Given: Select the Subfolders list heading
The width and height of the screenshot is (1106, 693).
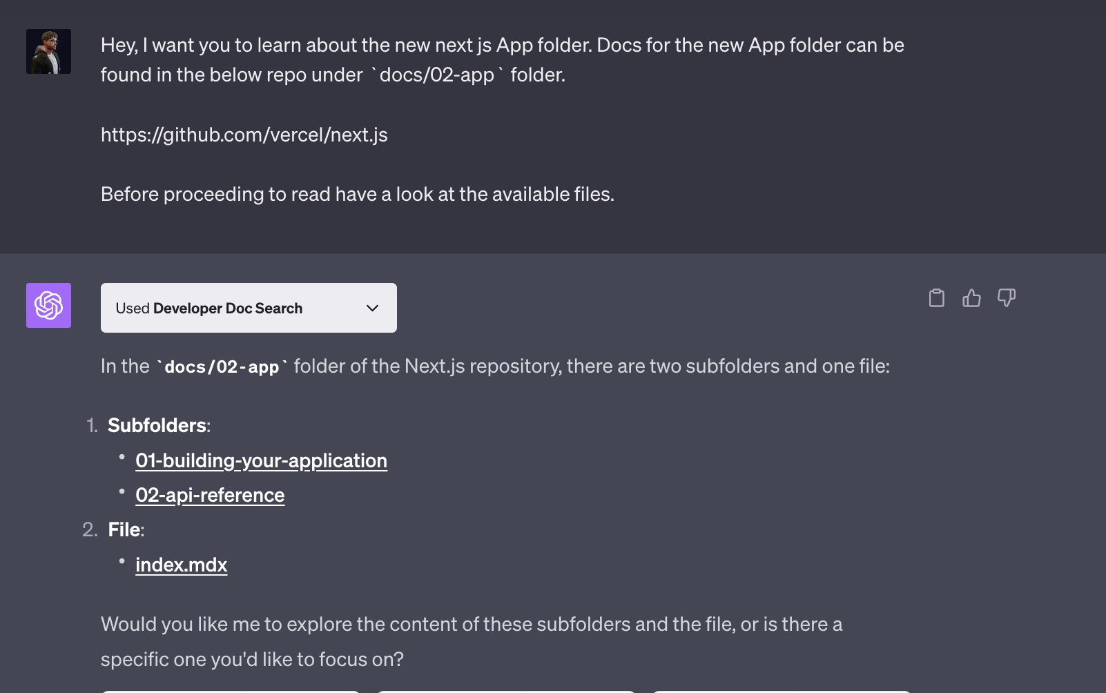Looking at the screenshot, I should tap(159, 425).
